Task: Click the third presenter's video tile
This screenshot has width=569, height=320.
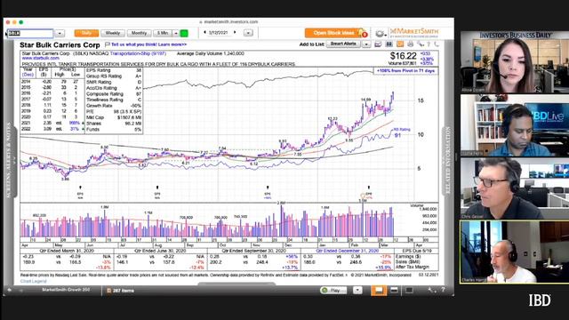Action: click(x=514, y=188)
